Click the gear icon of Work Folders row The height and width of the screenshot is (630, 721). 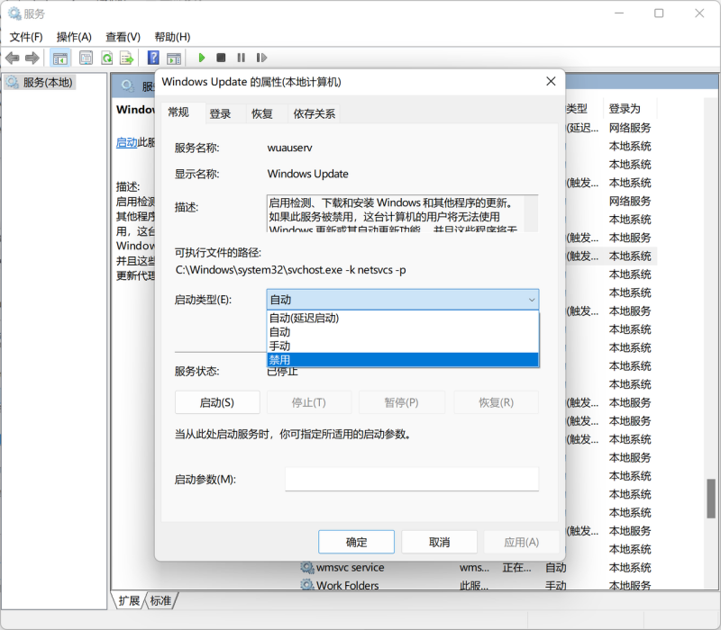pyautogui.click(x=307, y=585)
